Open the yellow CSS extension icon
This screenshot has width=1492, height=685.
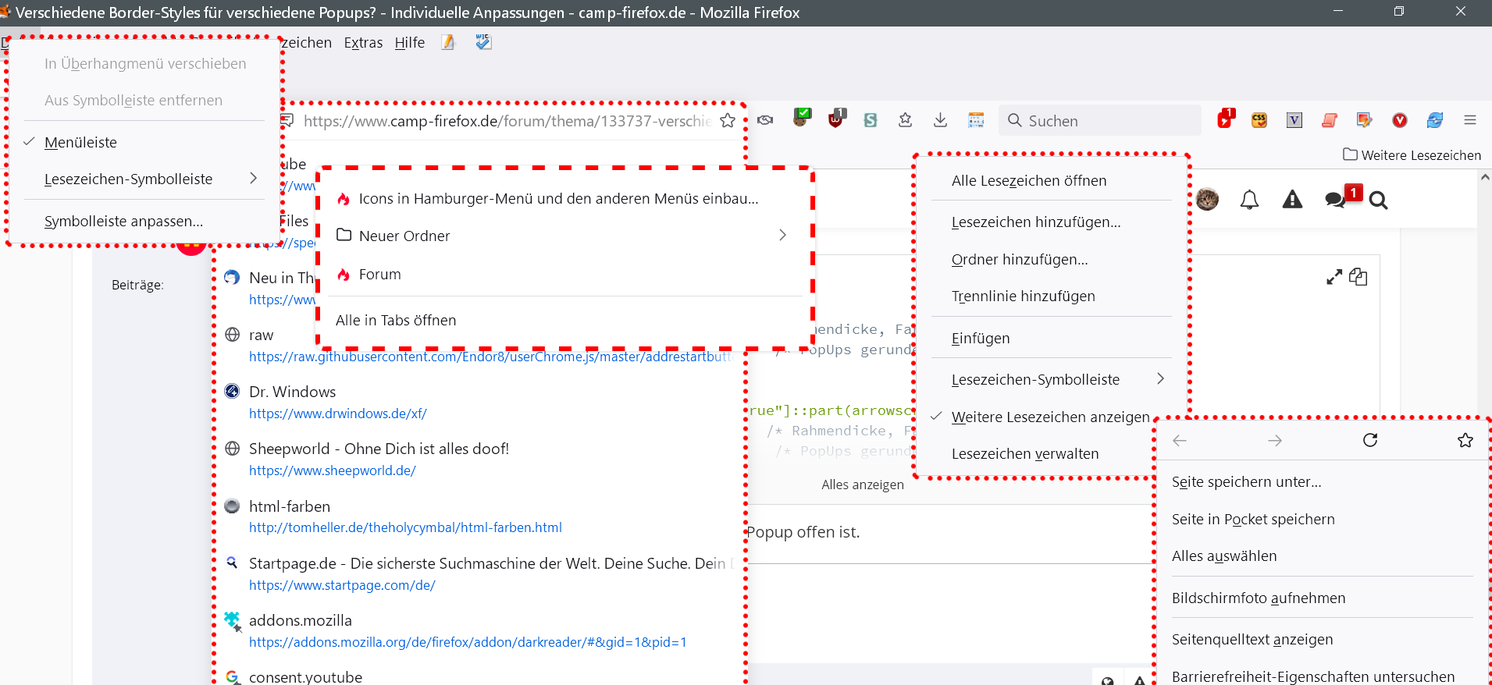(x=1259, y=120)
